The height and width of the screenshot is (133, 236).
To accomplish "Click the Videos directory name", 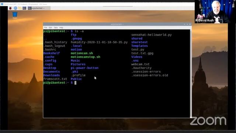I will point(137,57).
